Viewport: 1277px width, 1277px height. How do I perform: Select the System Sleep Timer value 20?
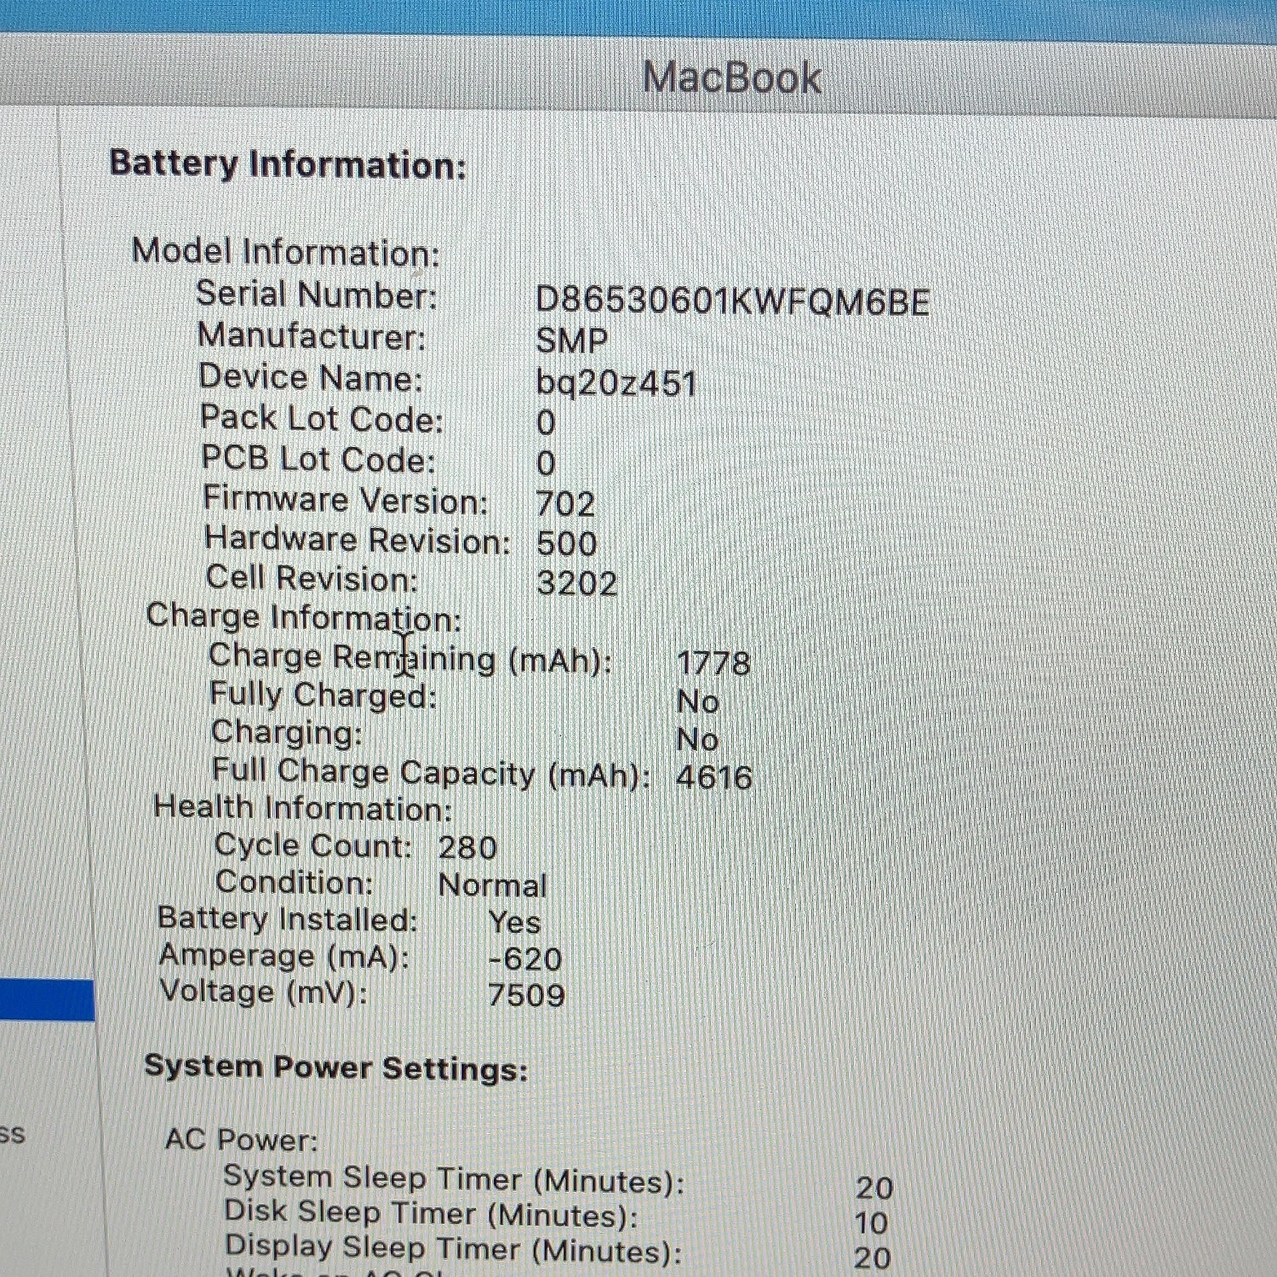pos(874,1188)
